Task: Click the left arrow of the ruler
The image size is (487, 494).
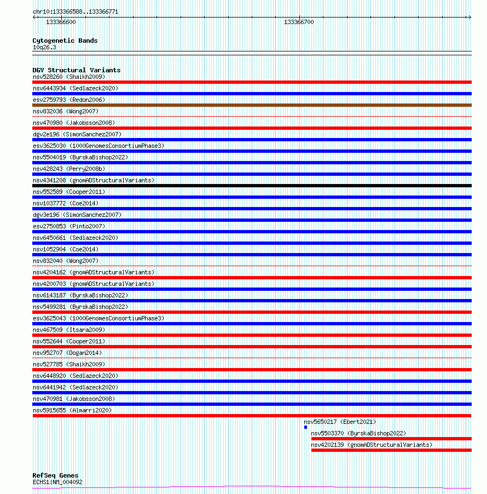Action: pos(34,18)
